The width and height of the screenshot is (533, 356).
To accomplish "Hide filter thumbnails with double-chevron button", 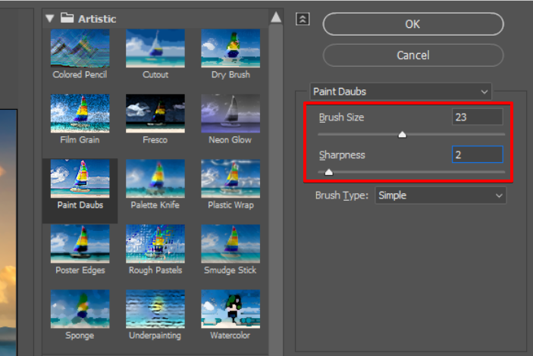I will click(303, 19).
